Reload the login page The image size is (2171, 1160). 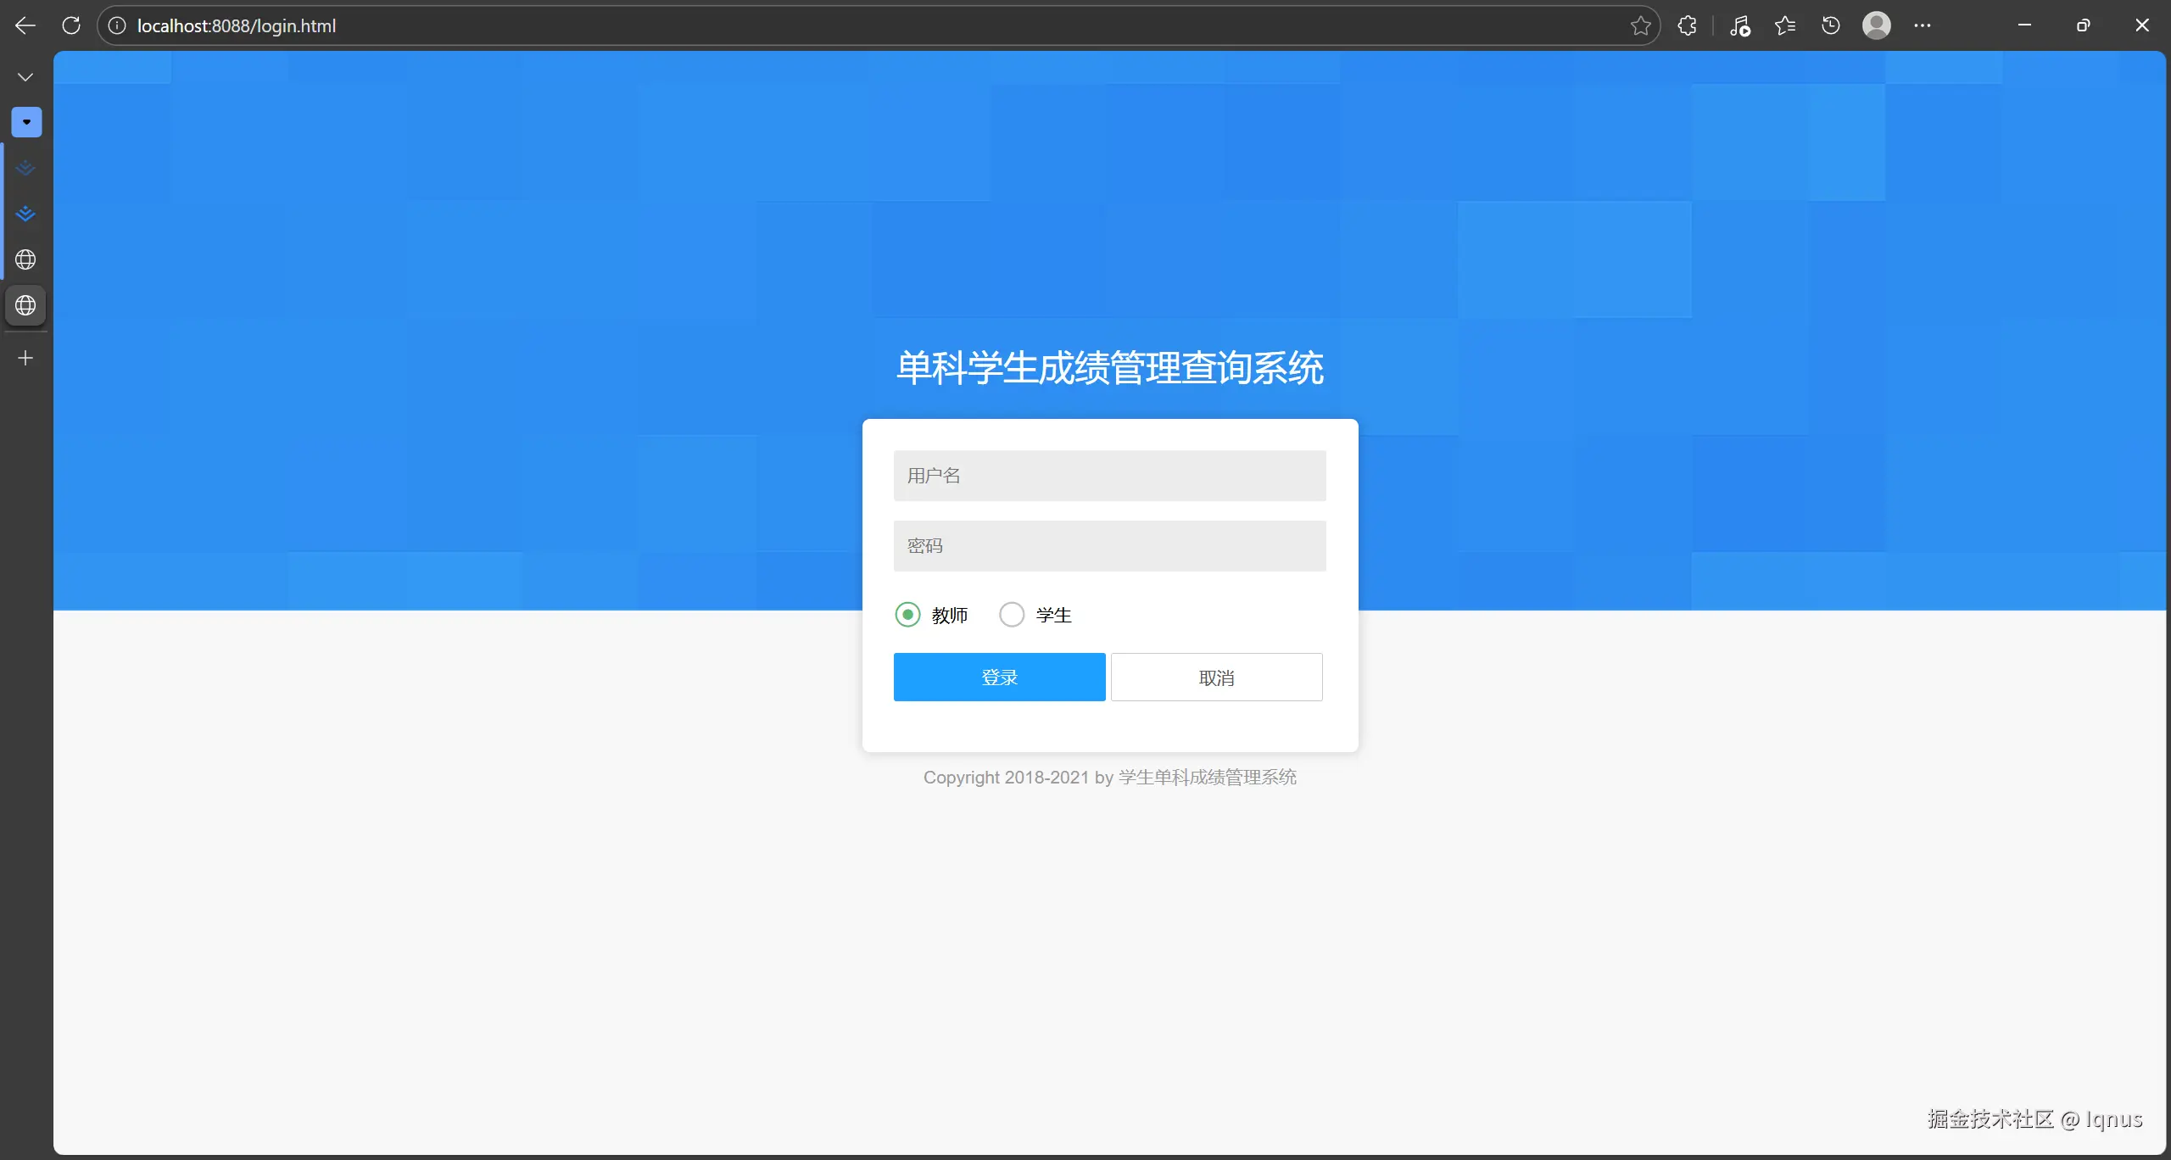(x=71, y=25)
